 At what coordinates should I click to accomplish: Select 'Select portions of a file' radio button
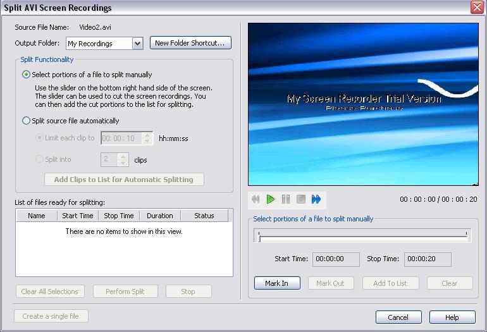click(x=26, y=75)
